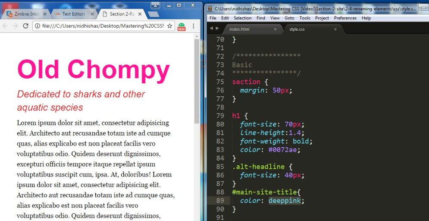429x221 pixels.
Task: Click scroll-up arrow of page scrollbar
Action: click(x=197, y=36)
